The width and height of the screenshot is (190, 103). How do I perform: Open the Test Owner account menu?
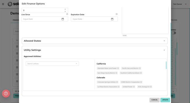180,4
